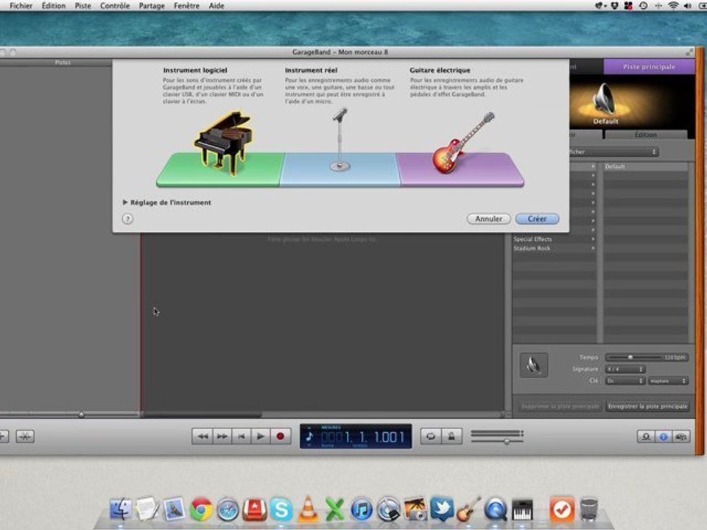The height and width of the screenshot is (530, 707).
Task: Start playback with the play button
Action: pyautogui.click(x=260, y=437)
